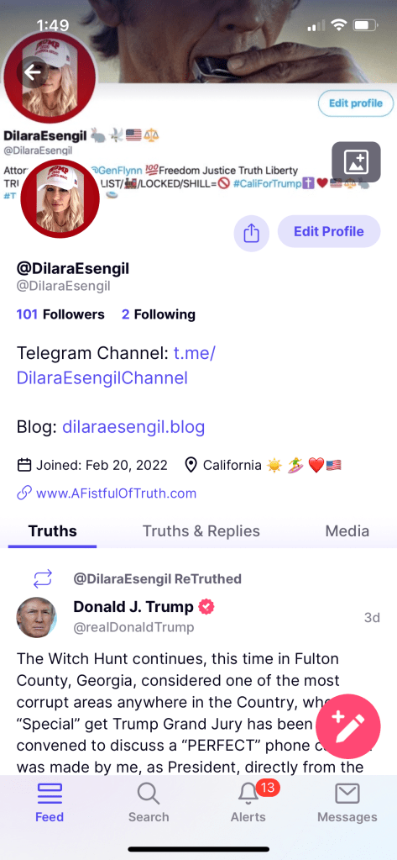Open the pink compose Truth button
The height and width of the screenshot is (860, 397).
point(347,726)
